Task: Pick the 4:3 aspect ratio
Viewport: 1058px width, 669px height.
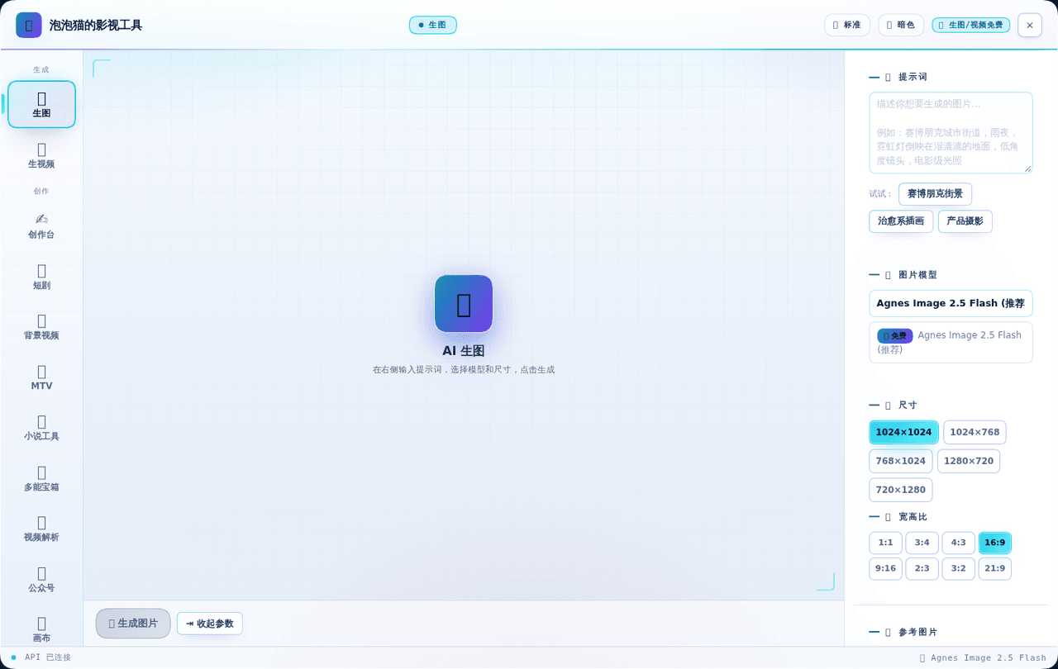Action: 958,543
